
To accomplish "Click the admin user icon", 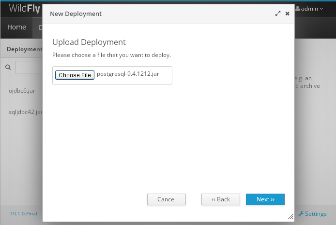I will tap(297, 9).
